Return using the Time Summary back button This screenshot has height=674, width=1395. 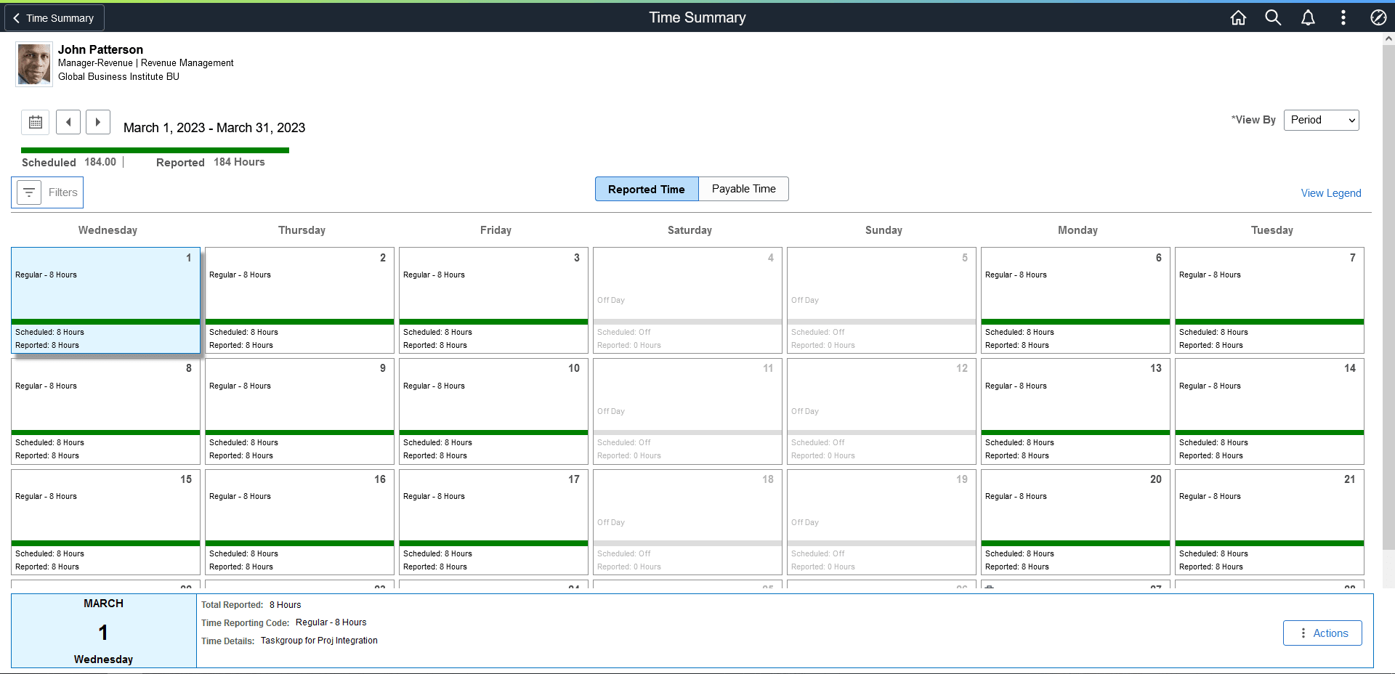pos(54,17)
